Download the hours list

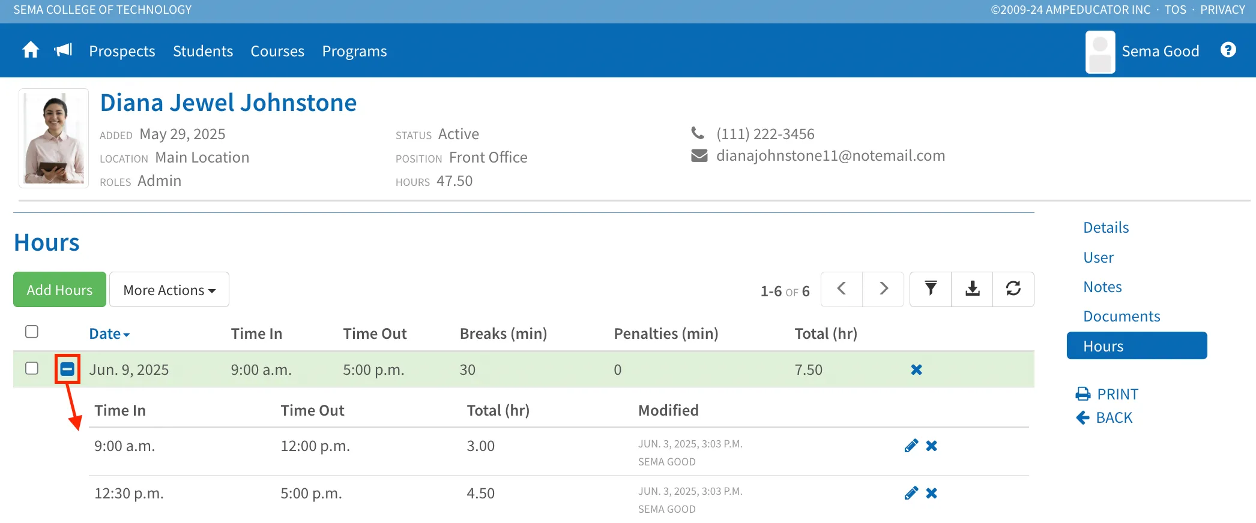[x=972, y=289]
